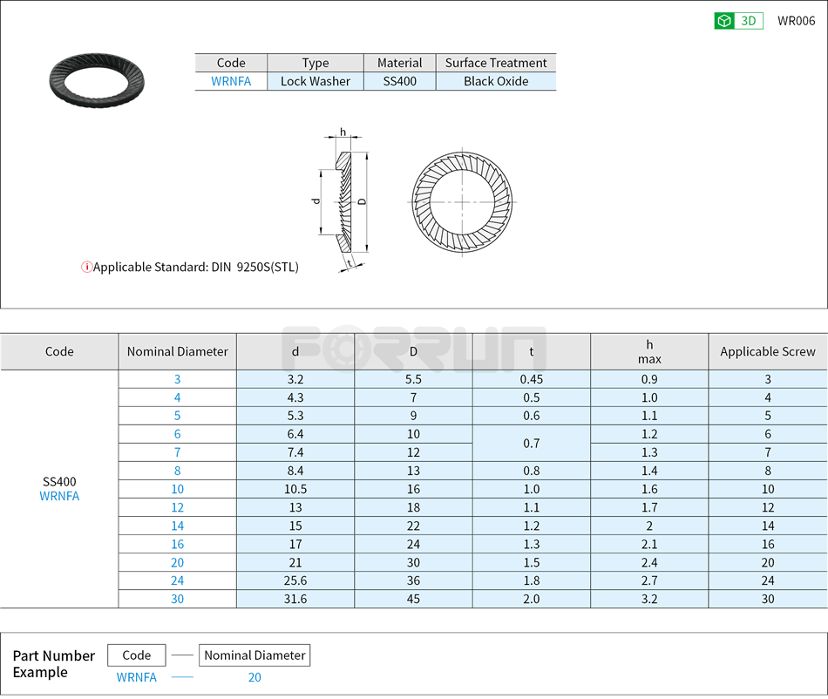Select nominal diameter 12
Viewport: 828px width, 699px height.
[x=177, y=507]
